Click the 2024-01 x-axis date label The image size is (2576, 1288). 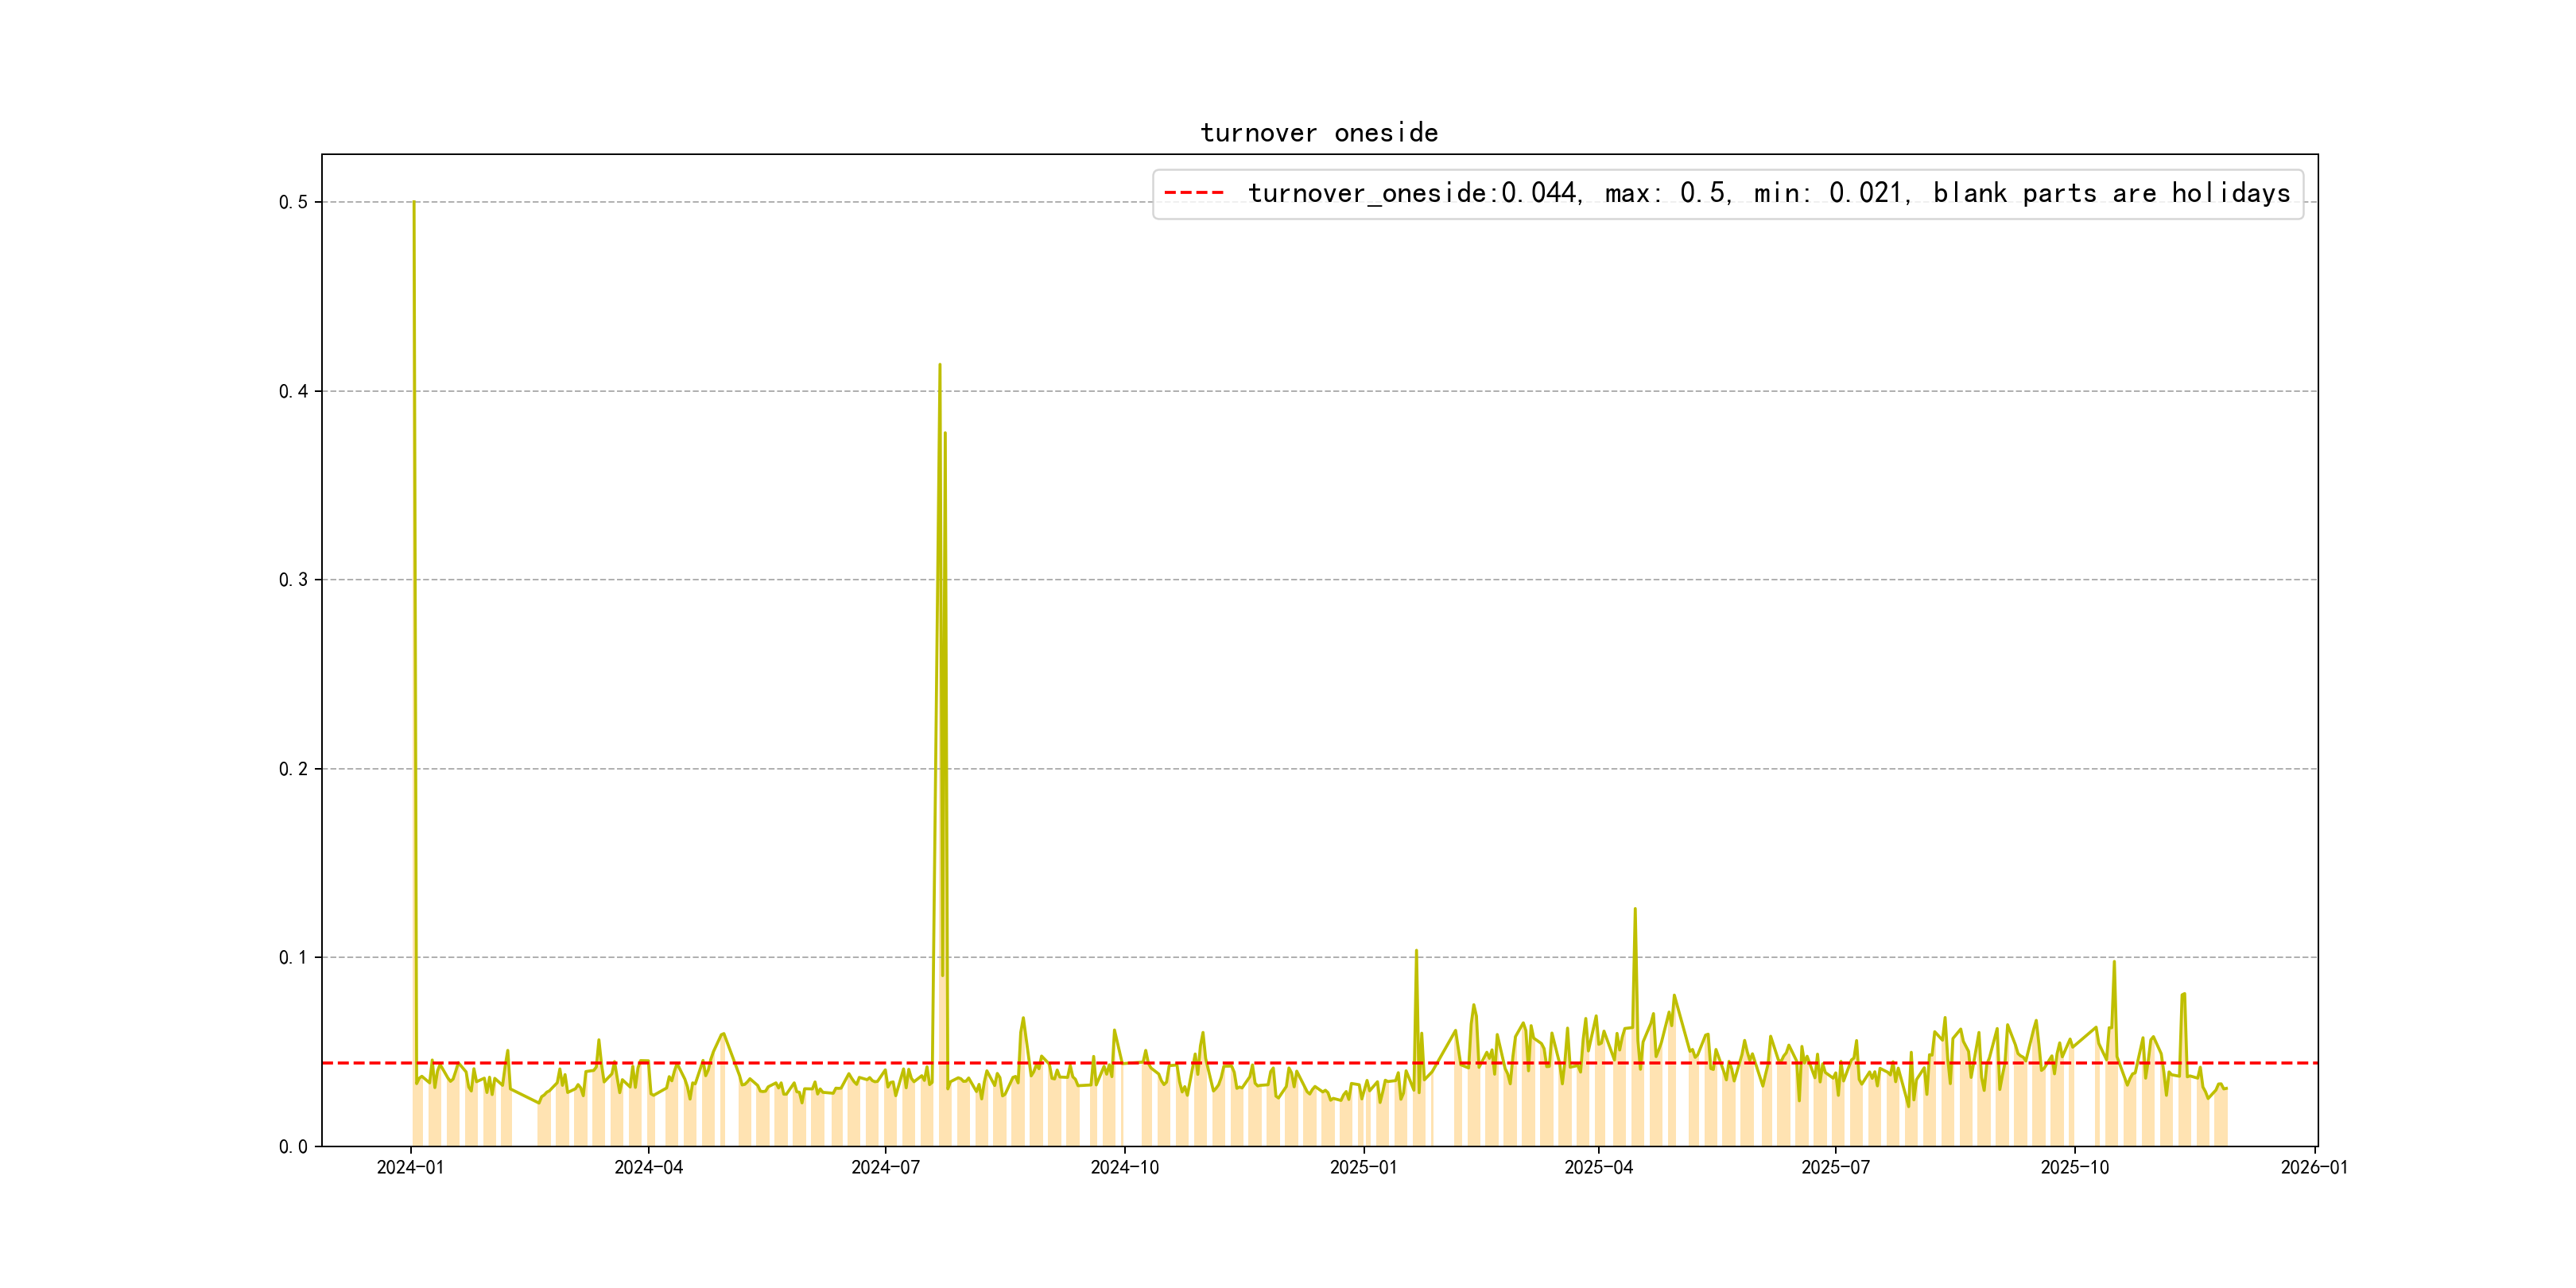[x=410, y=1168]
